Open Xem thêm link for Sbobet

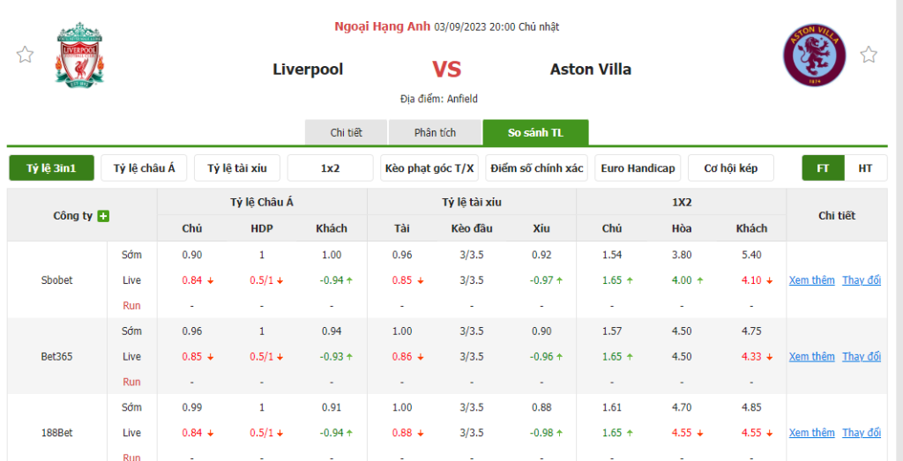811,280
